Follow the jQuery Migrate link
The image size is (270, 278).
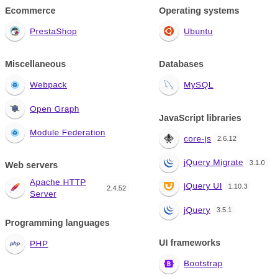pyautogui.click(x=214, y=163)
